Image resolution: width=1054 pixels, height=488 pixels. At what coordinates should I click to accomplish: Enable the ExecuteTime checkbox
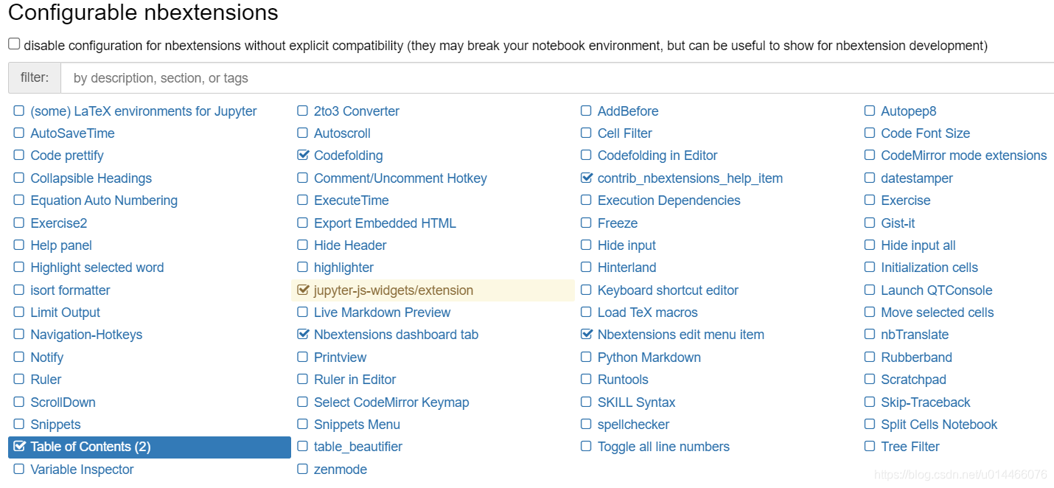(x=303, y=200)
